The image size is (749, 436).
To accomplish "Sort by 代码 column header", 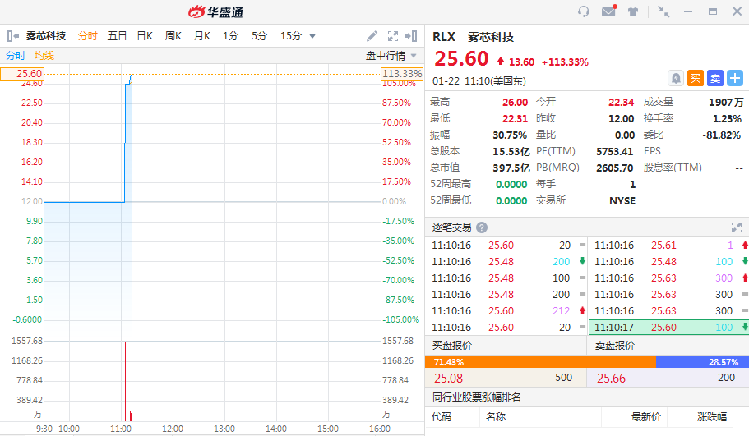I will (x=442, y=417).
